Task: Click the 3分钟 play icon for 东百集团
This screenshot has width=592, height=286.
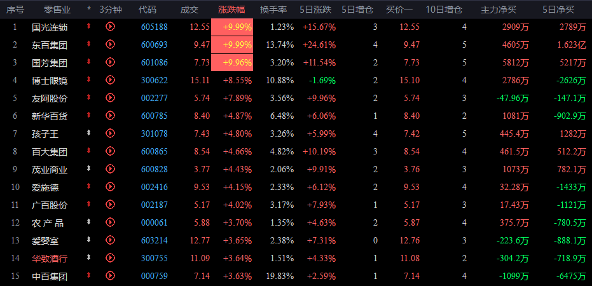Action: click(110, 44)
